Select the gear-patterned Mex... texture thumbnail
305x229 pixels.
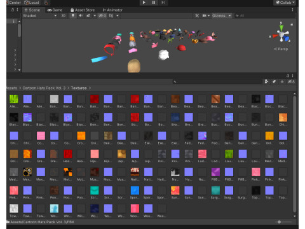27,172
